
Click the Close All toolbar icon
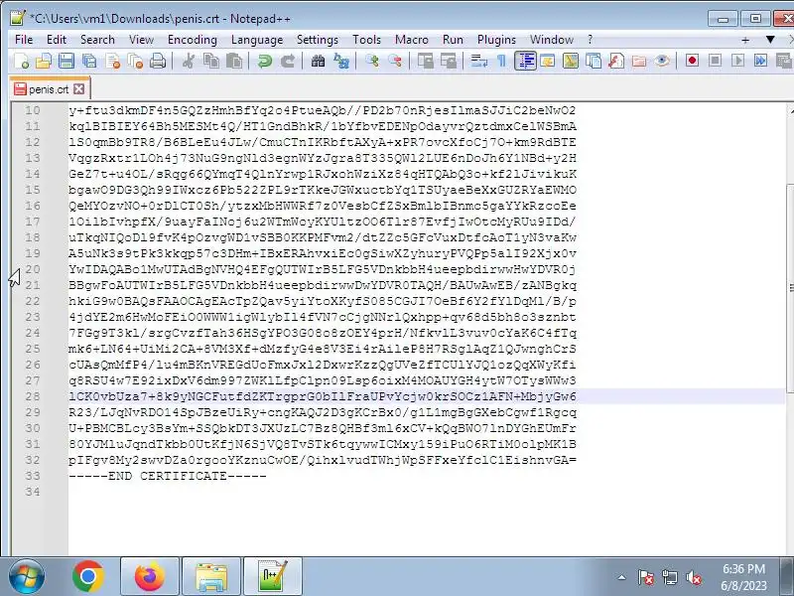[136, 62]
